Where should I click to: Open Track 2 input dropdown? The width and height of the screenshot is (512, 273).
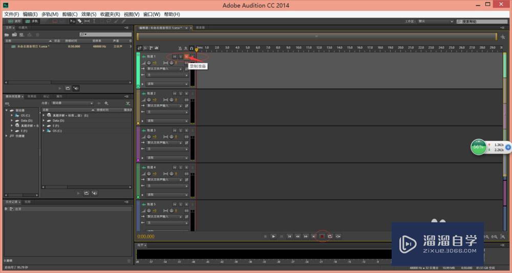(164, 106)
